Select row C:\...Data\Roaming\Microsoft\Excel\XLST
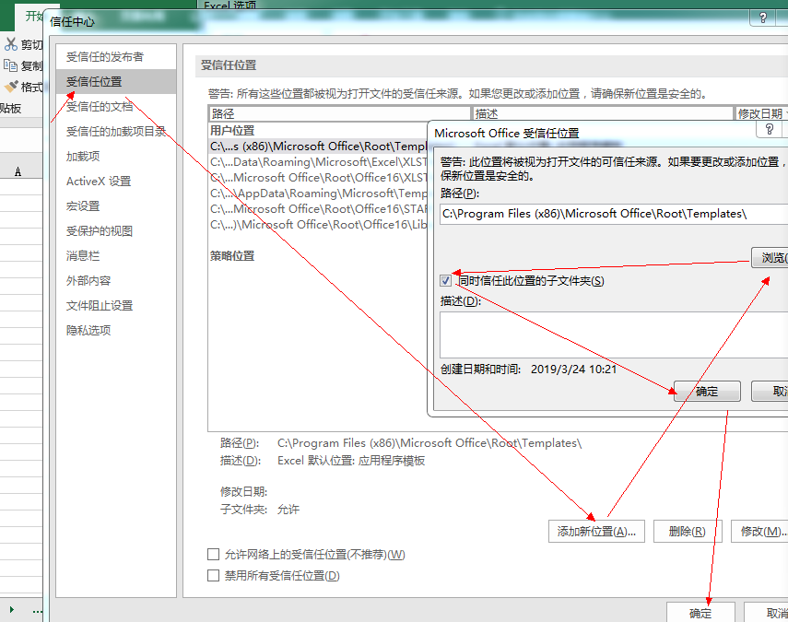Screen dimensions: 788x622 [x=318, y=162]
